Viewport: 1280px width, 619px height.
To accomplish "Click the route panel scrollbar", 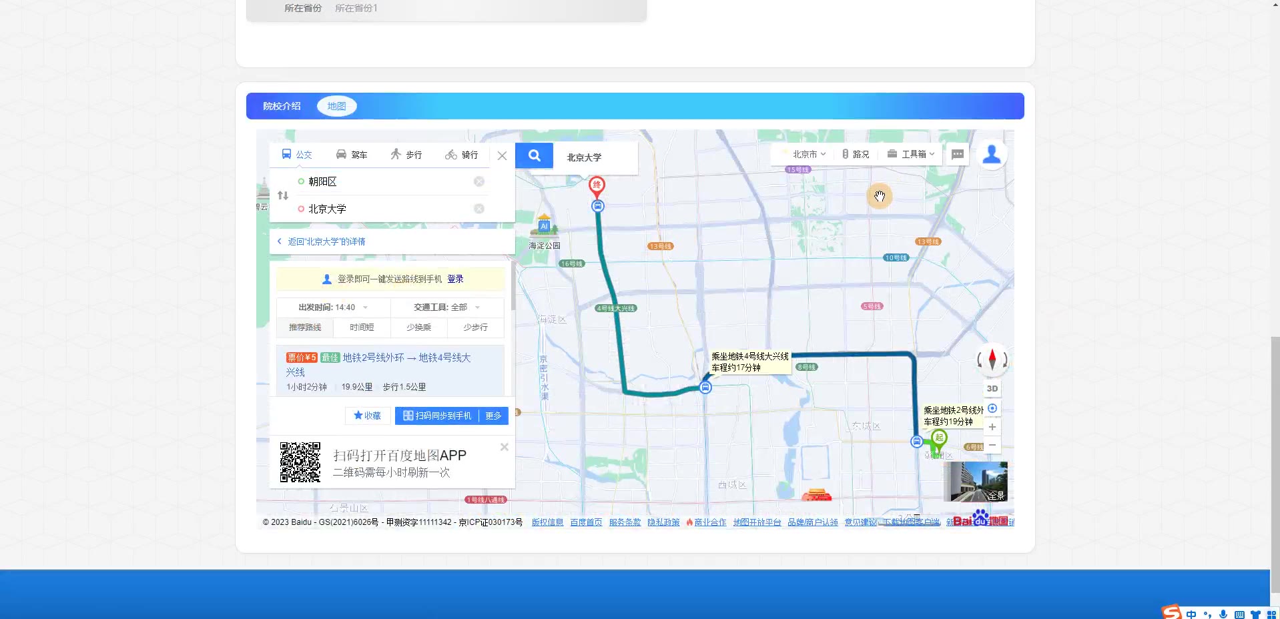I will (513, 285).
